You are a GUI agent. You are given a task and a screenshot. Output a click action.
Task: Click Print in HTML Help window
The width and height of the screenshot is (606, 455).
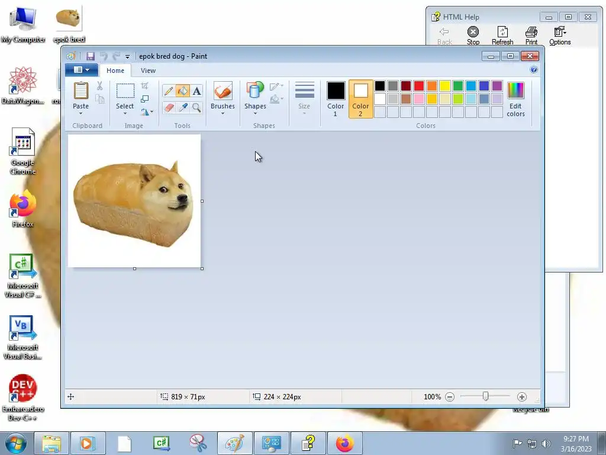(x=531, y=36)
